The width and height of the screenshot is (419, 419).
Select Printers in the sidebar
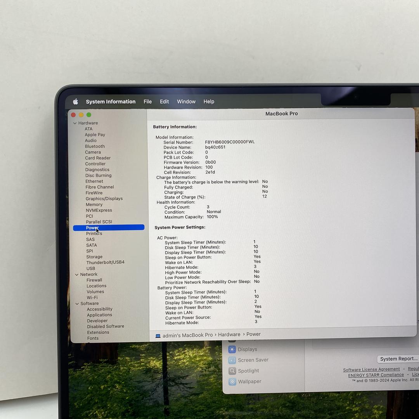(94, 234)
